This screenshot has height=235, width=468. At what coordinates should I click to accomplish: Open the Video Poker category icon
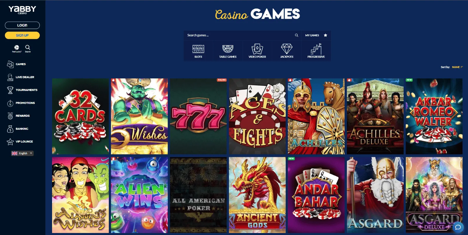[257, 49]
